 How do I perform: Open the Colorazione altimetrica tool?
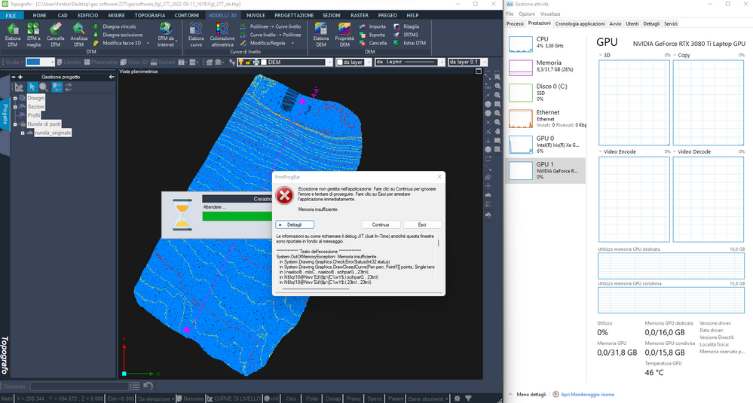tap(224, 33)
